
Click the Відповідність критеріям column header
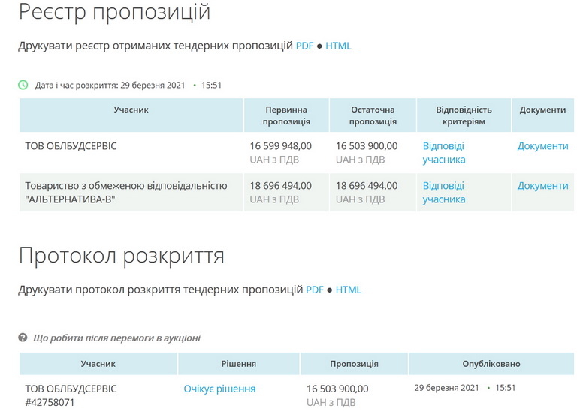464,115
